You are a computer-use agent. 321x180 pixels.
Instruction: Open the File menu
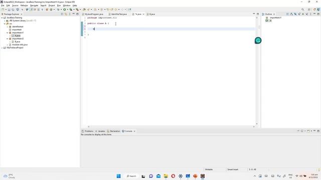pyautogui.click(x=3, y=5)
